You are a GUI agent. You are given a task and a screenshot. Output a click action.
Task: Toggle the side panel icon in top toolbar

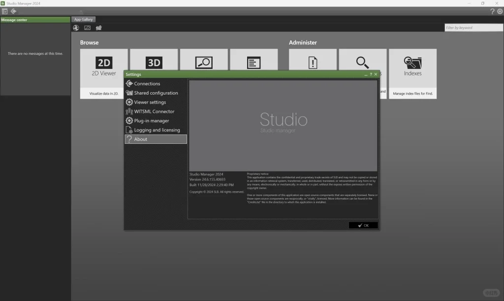pos(4,11)
